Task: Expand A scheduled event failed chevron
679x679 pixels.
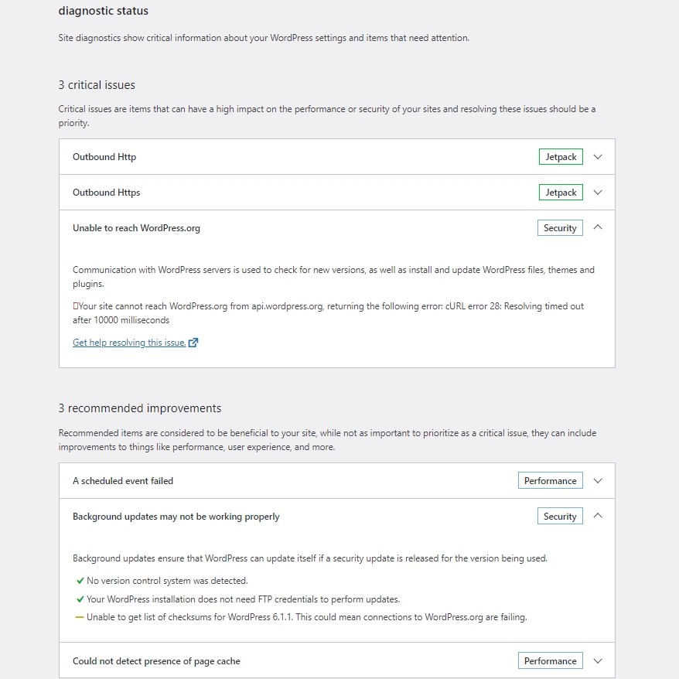Action: coord(597,481)
